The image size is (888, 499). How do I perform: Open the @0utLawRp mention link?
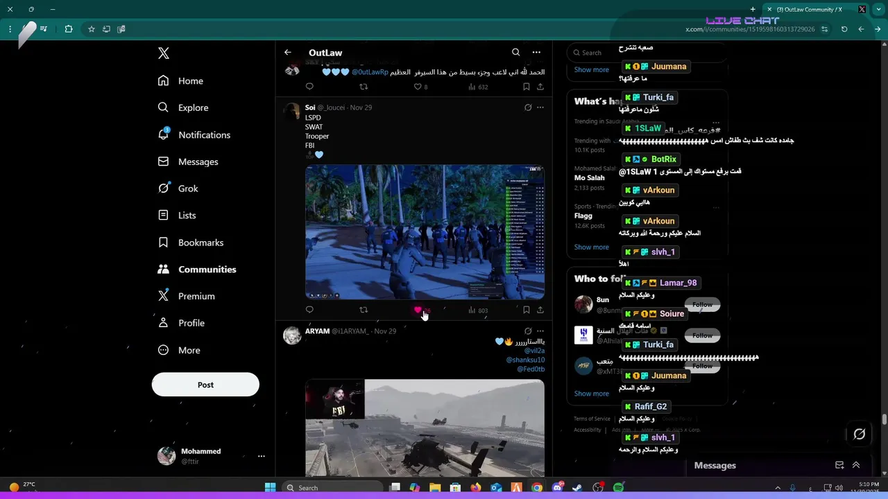(x=370, y=72)
